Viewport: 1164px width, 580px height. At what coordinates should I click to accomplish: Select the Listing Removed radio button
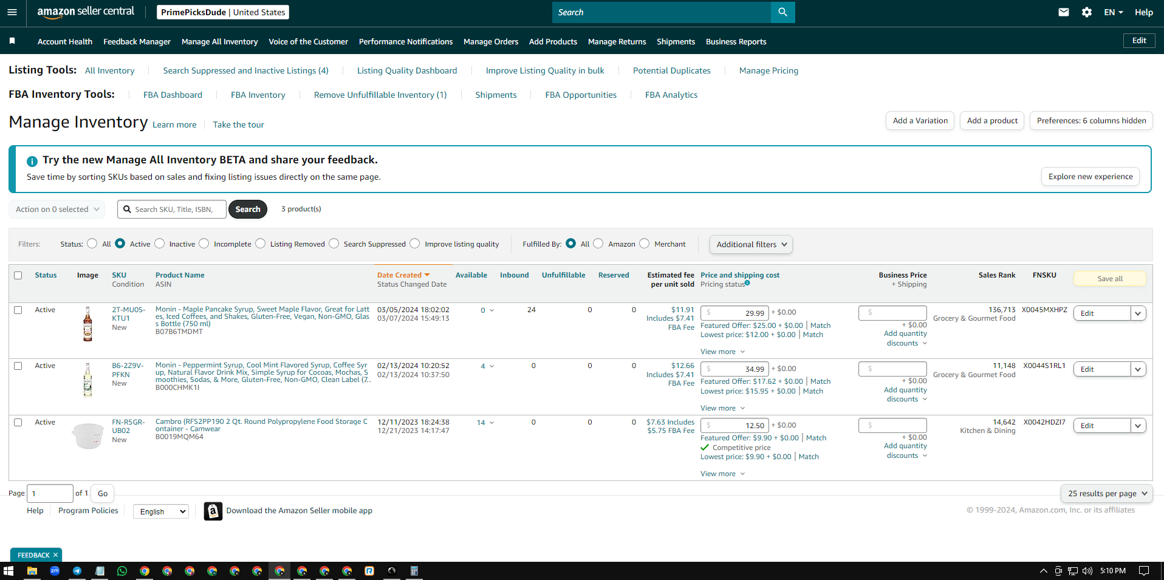(260, 244)
